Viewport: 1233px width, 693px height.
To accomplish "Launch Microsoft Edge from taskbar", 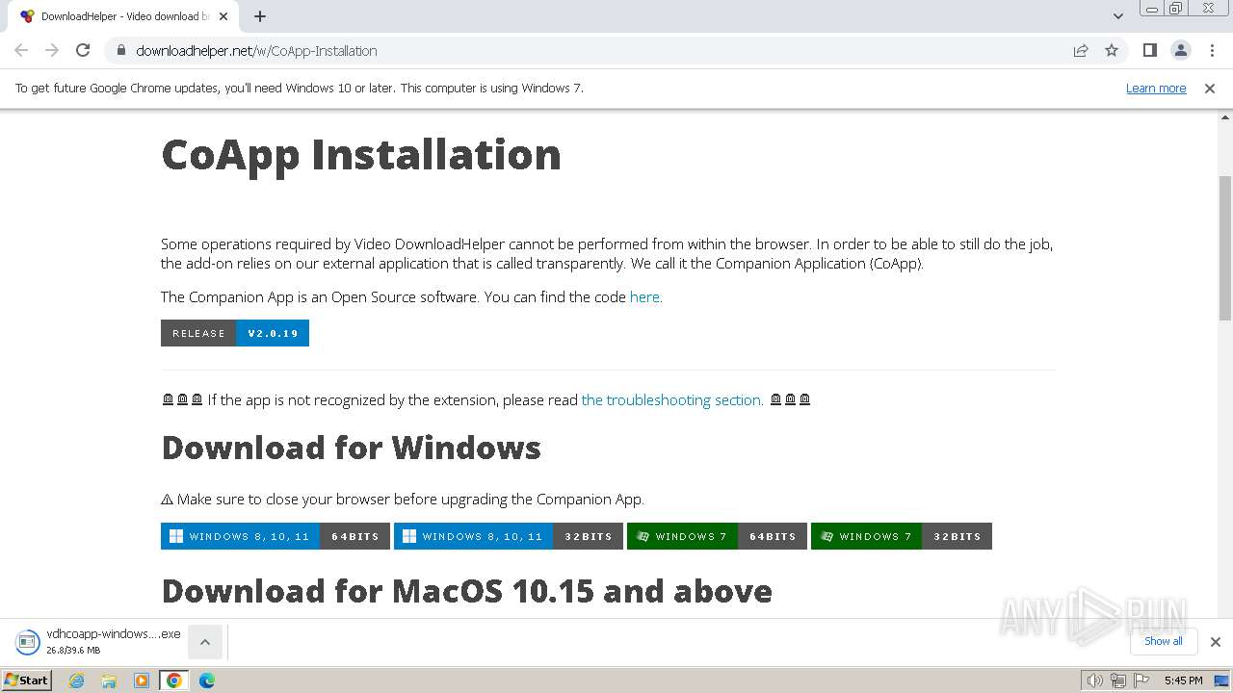I will (207, 680).
